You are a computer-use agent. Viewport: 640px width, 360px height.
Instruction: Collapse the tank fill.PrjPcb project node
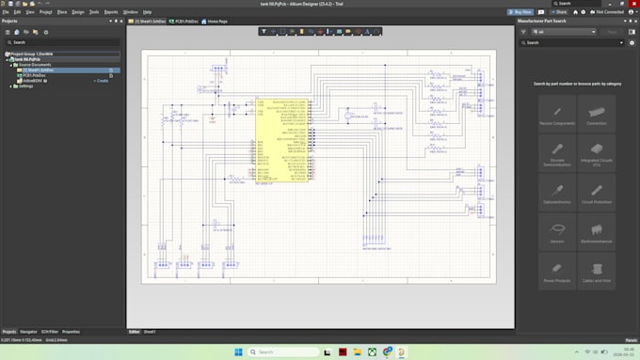click(x=7, y=59)
